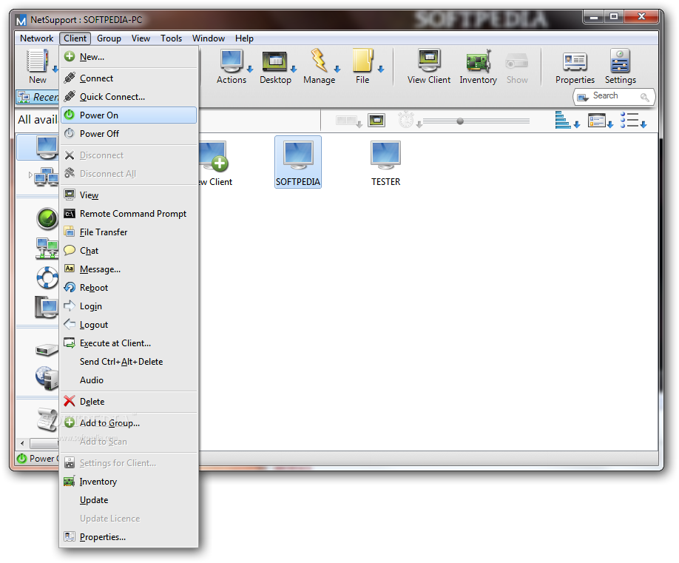
Task: Open the Help menu
Action: tap(244, 38)
